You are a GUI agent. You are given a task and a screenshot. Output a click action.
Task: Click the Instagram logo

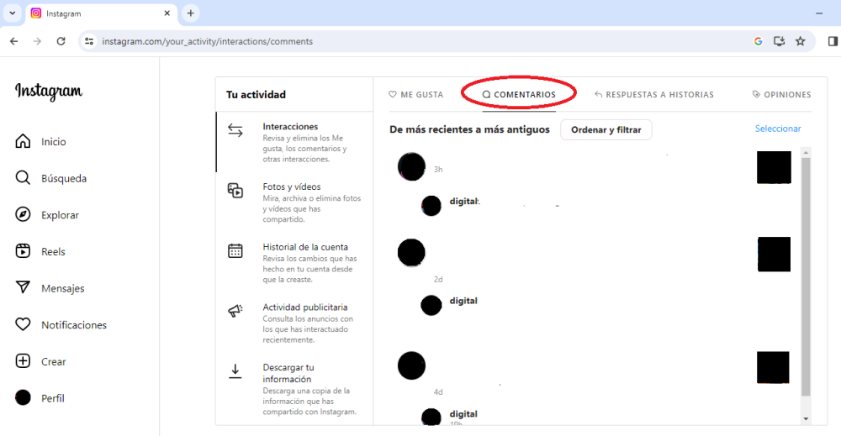coord(49,92)
